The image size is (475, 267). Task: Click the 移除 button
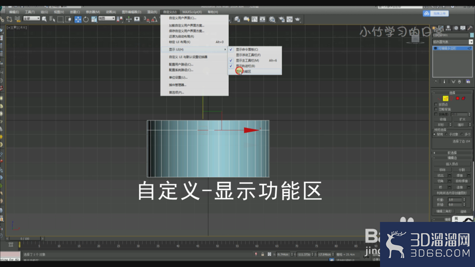[443, 170]
